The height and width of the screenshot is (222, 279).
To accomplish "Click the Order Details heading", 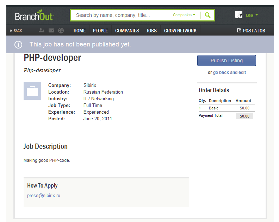I will [x=214, y=90].
